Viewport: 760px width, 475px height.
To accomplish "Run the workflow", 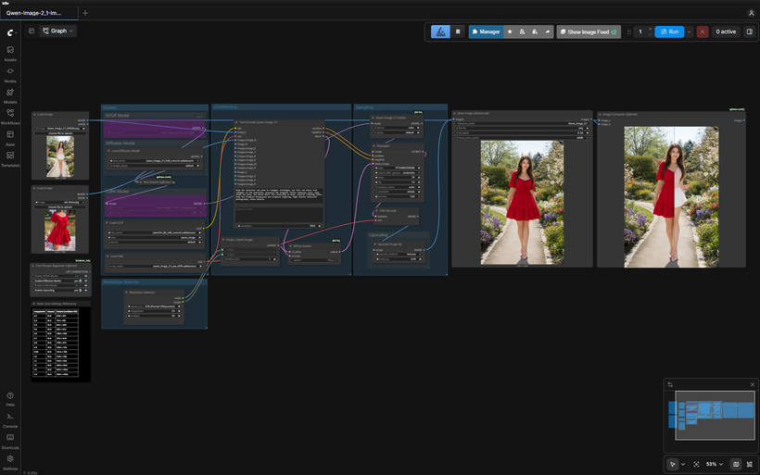I will coord(669,32).
